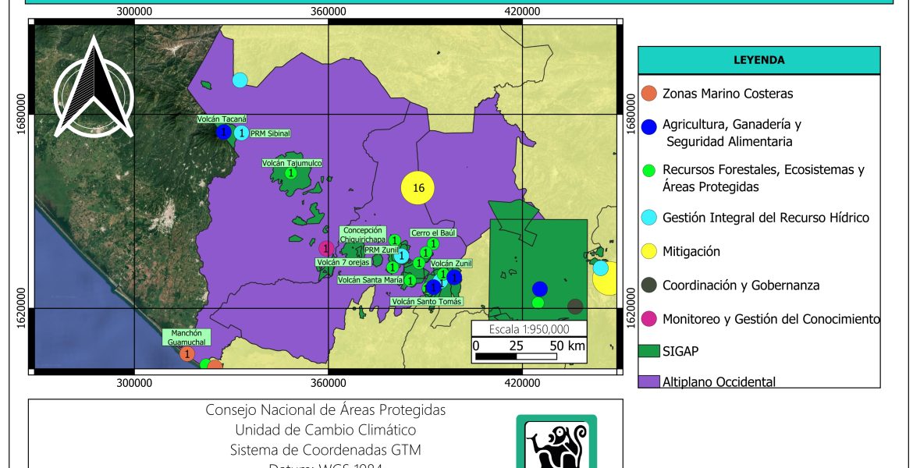Click the blue marker at Volcán Tacaná
Screen dimensions: 913x468
click(224, 133)
